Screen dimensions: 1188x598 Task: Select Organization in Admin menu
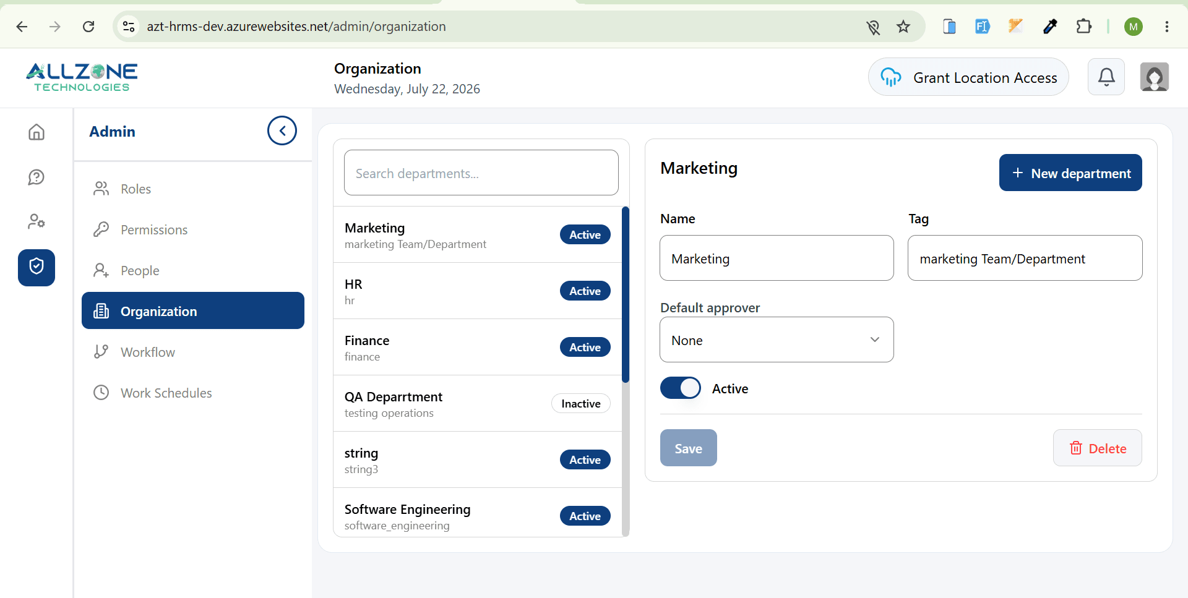pyautogui.click(x=192, y=310)
